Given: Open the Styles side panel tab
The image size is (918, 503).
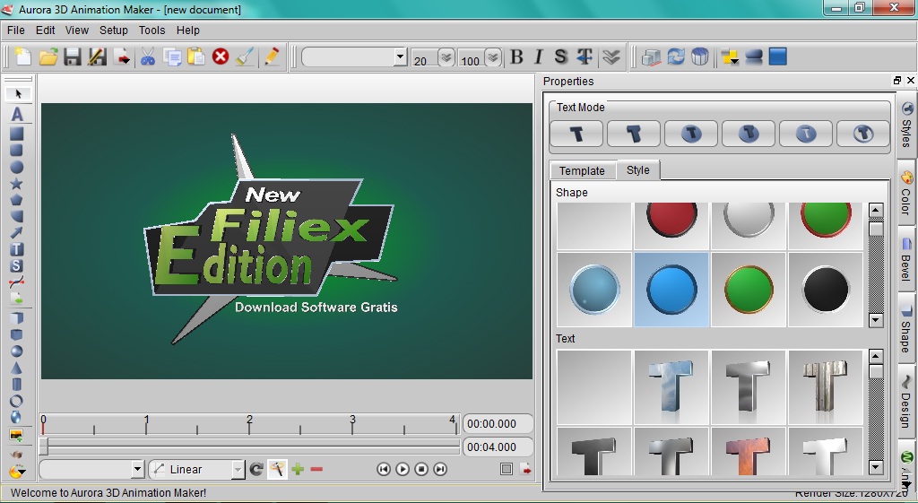Looking at the screenshot, I should [x=906, y=126].
